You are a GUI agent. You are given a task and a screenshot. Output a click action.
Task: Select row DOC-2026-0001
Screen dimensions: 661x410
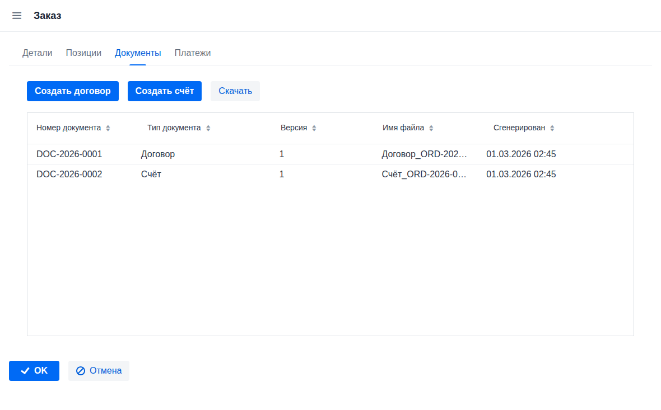(x=69, y=154)
